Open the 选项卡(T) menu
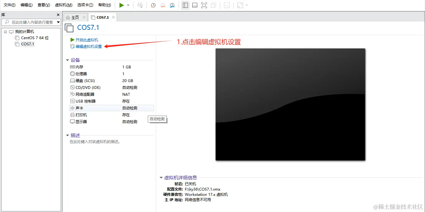This screenshot has width=425, height=212. coord(85,5)
